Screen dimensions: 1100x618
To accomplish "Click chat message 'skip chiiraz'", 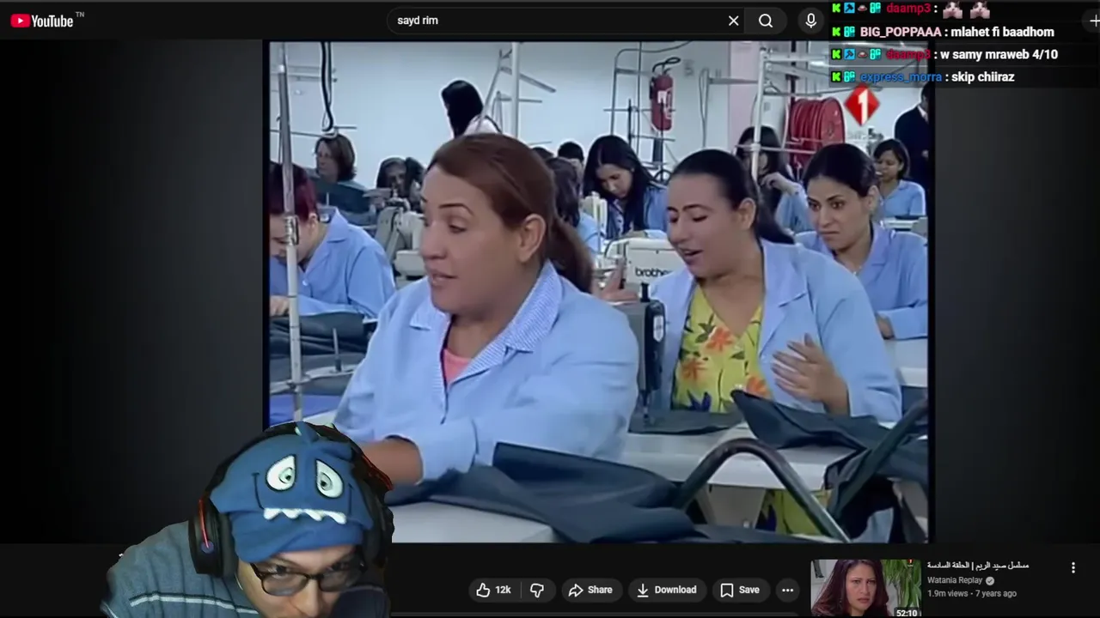I will click(982, 76).
